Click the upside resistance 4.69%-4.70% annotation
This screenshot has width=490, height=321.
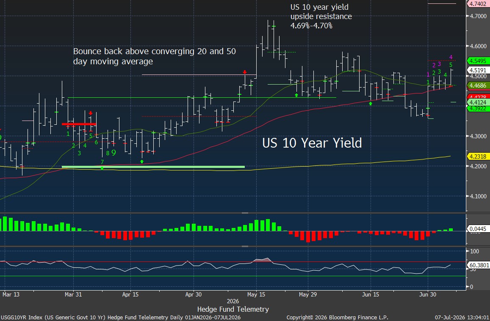[x=321, y=16]
